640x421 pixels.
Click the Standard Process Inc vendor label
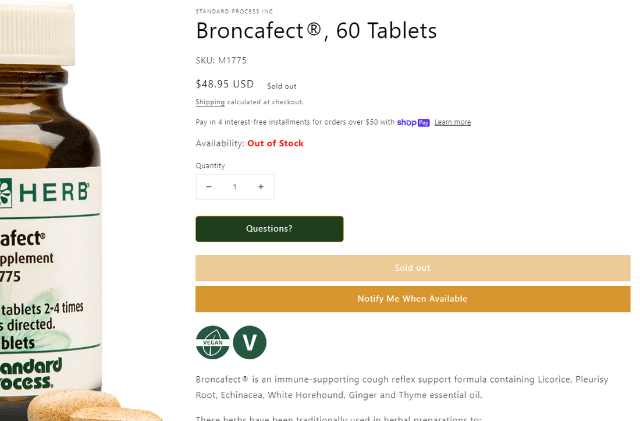[x=234, y=12]
